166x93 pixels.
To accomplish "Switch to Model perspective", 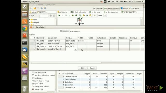I will (125, 9).
